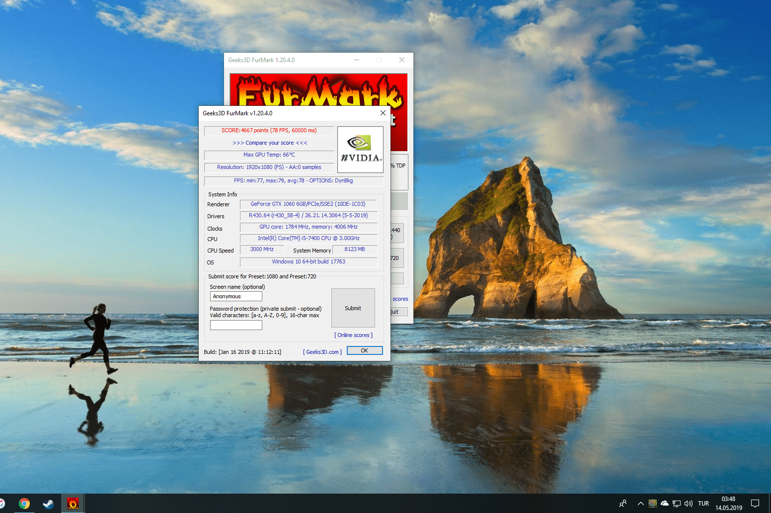
Task: Minimize the Geeks3D FurMark main window
Action: point(357,60)
